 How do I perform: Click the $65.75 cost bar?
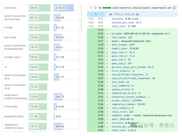point(58,97)
